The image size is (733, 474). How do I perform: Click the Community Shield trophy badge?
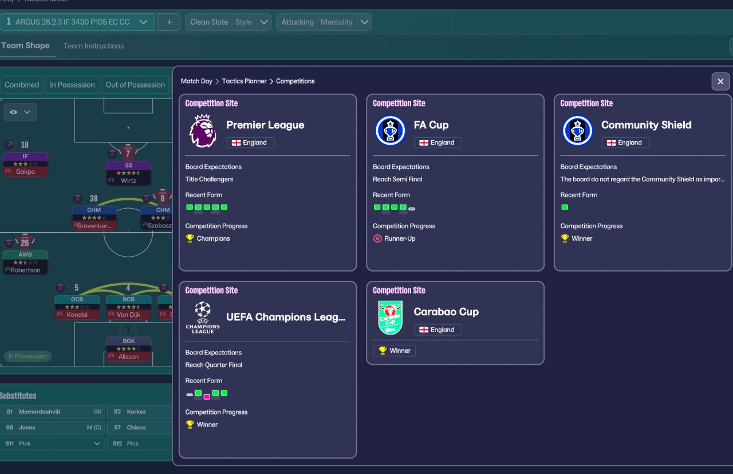tap(577, 130)
